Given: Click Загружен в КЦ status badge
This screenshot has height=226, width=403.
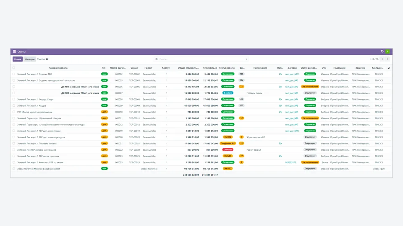Looking at the screenshot, I should coord(228,144).
